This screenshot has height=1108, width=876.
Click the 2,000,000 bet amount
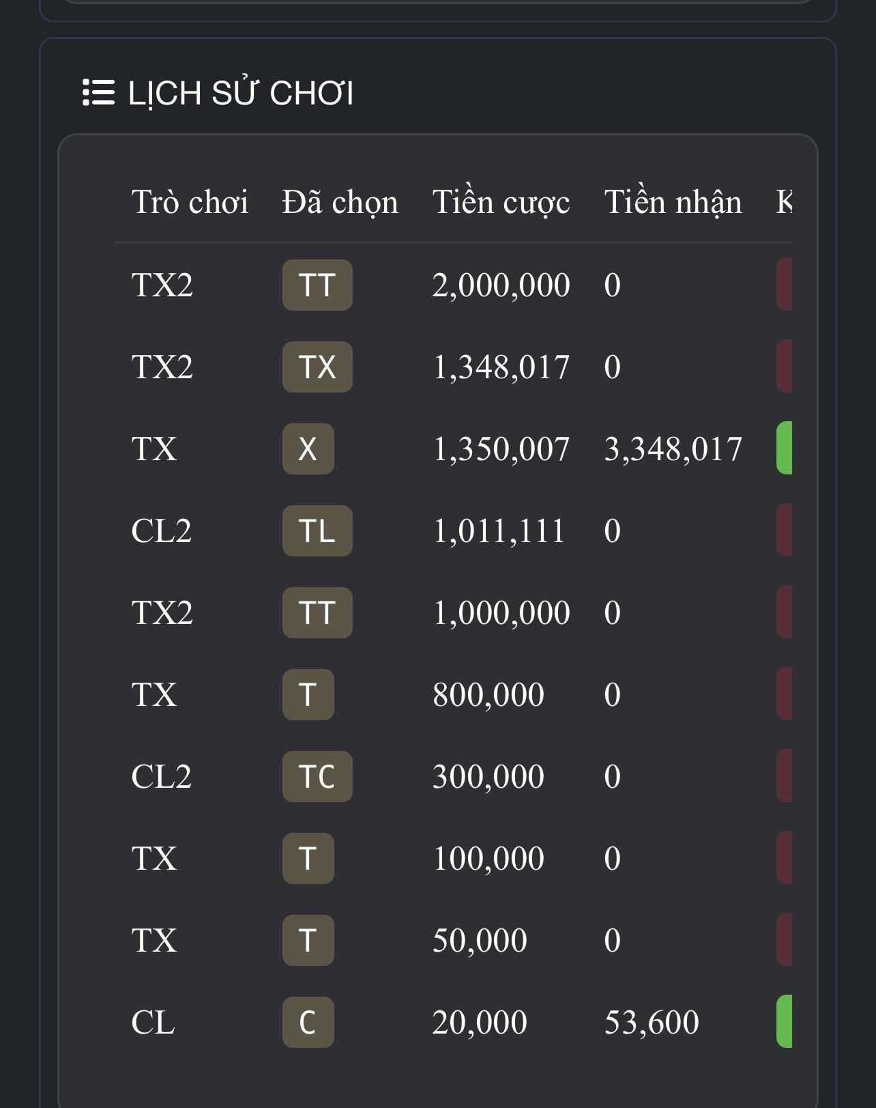[x=501, y=285]
